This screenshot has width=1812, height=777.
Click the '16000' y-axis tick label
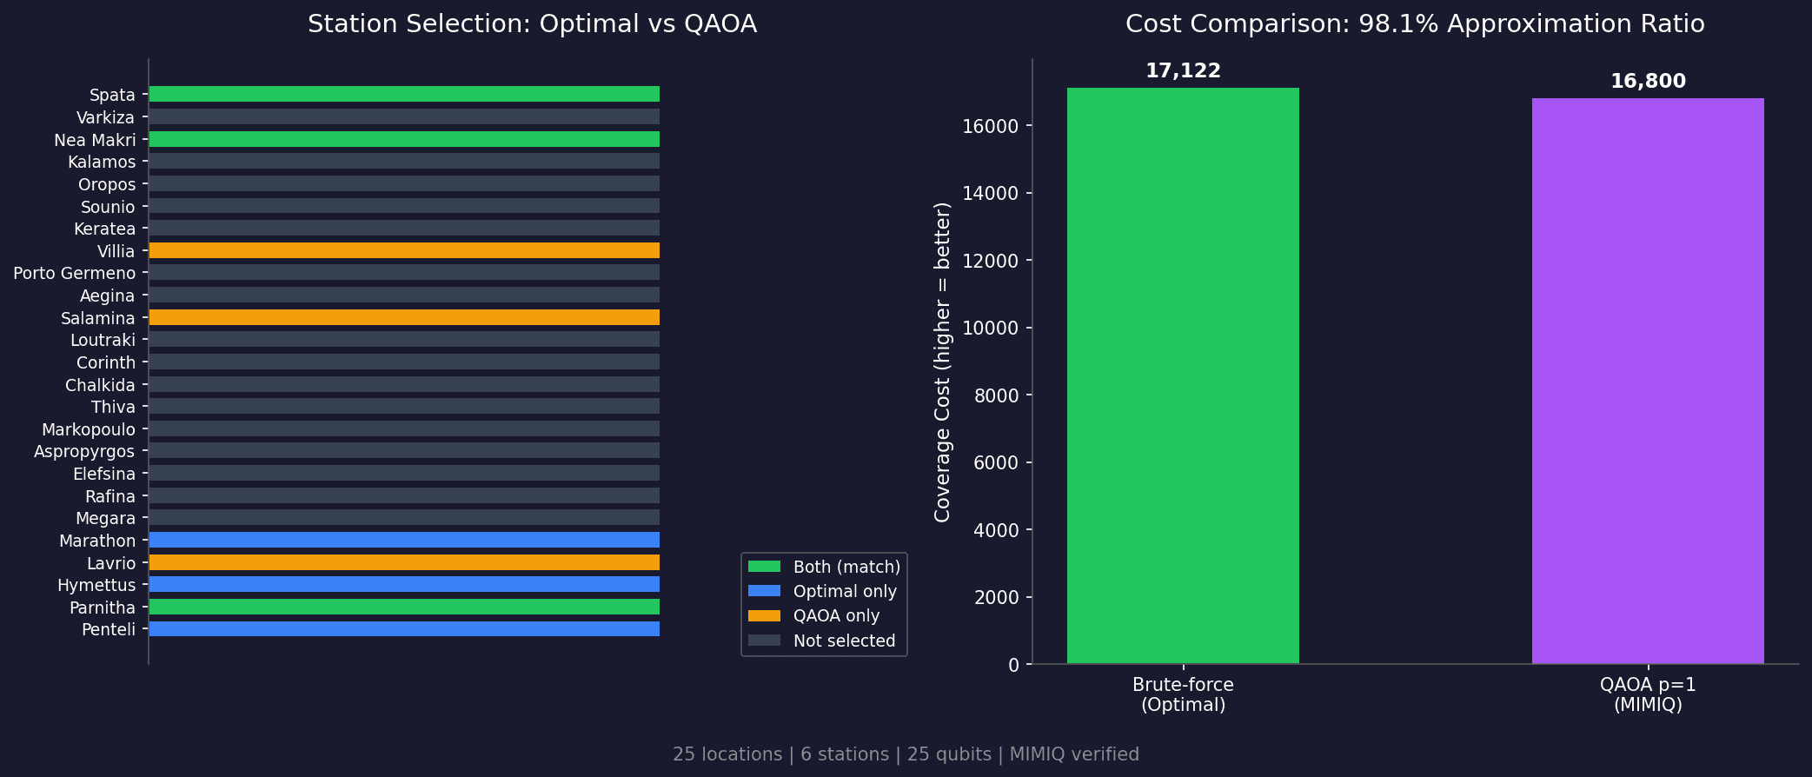pyautogui.click(x=990, y=126)
